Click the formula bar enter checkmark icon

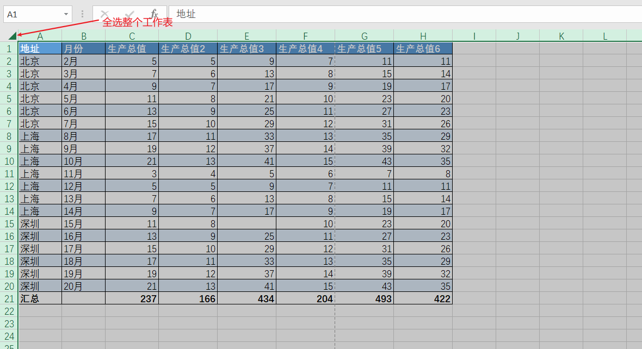(129, 14)
